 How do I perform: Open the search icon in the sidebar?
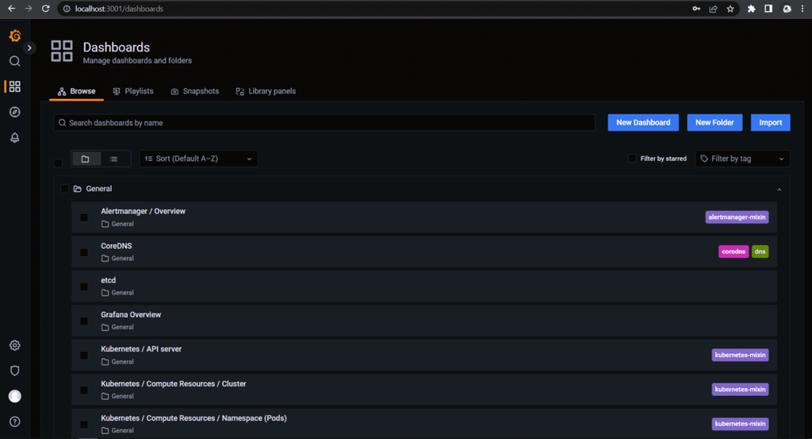click(14, 61)
